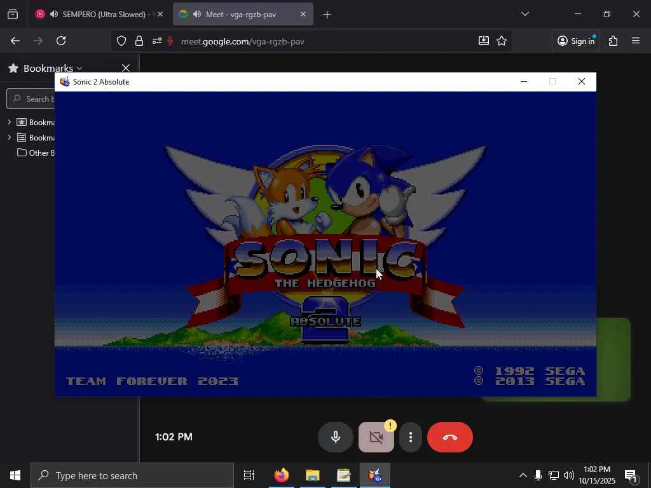Select Bookmarks Menu tree item
Image resolution: width=651 pixels, height=488 pixels.
(36, 137)
